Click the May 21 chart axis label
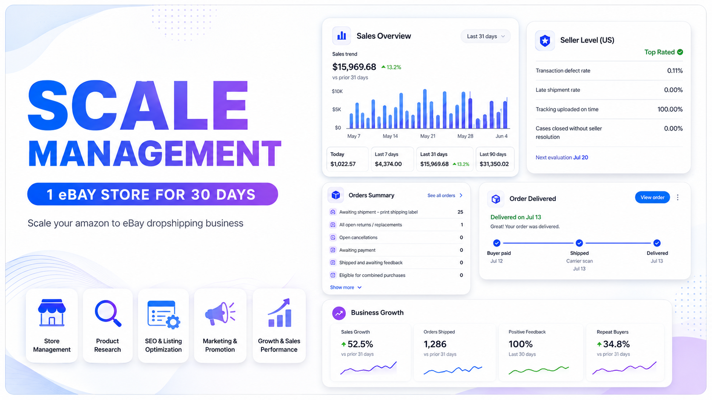 [x=428, y=136]
